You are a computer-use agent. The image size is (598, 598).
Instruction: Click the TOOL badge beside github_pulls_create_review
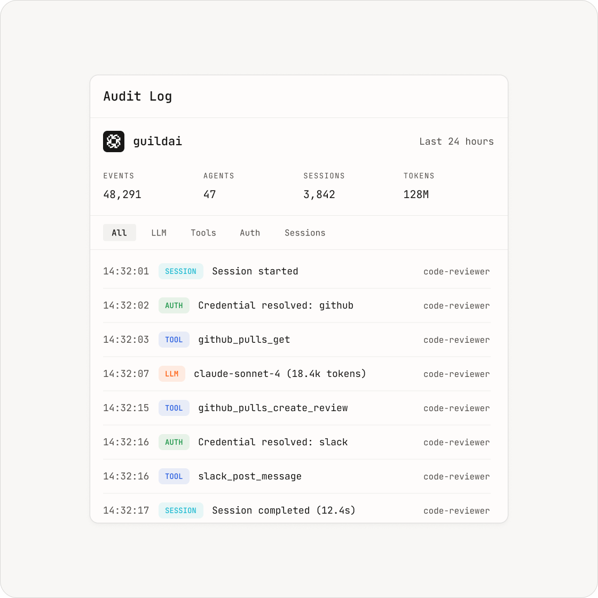tap(174, 408)
